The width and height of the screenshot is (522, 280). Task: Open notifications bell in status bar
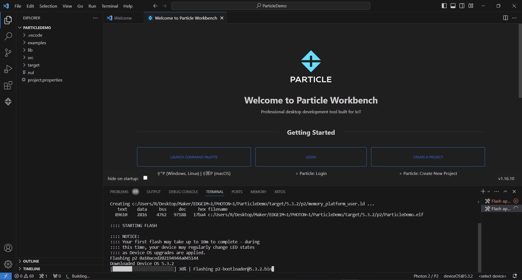[515, 276]
